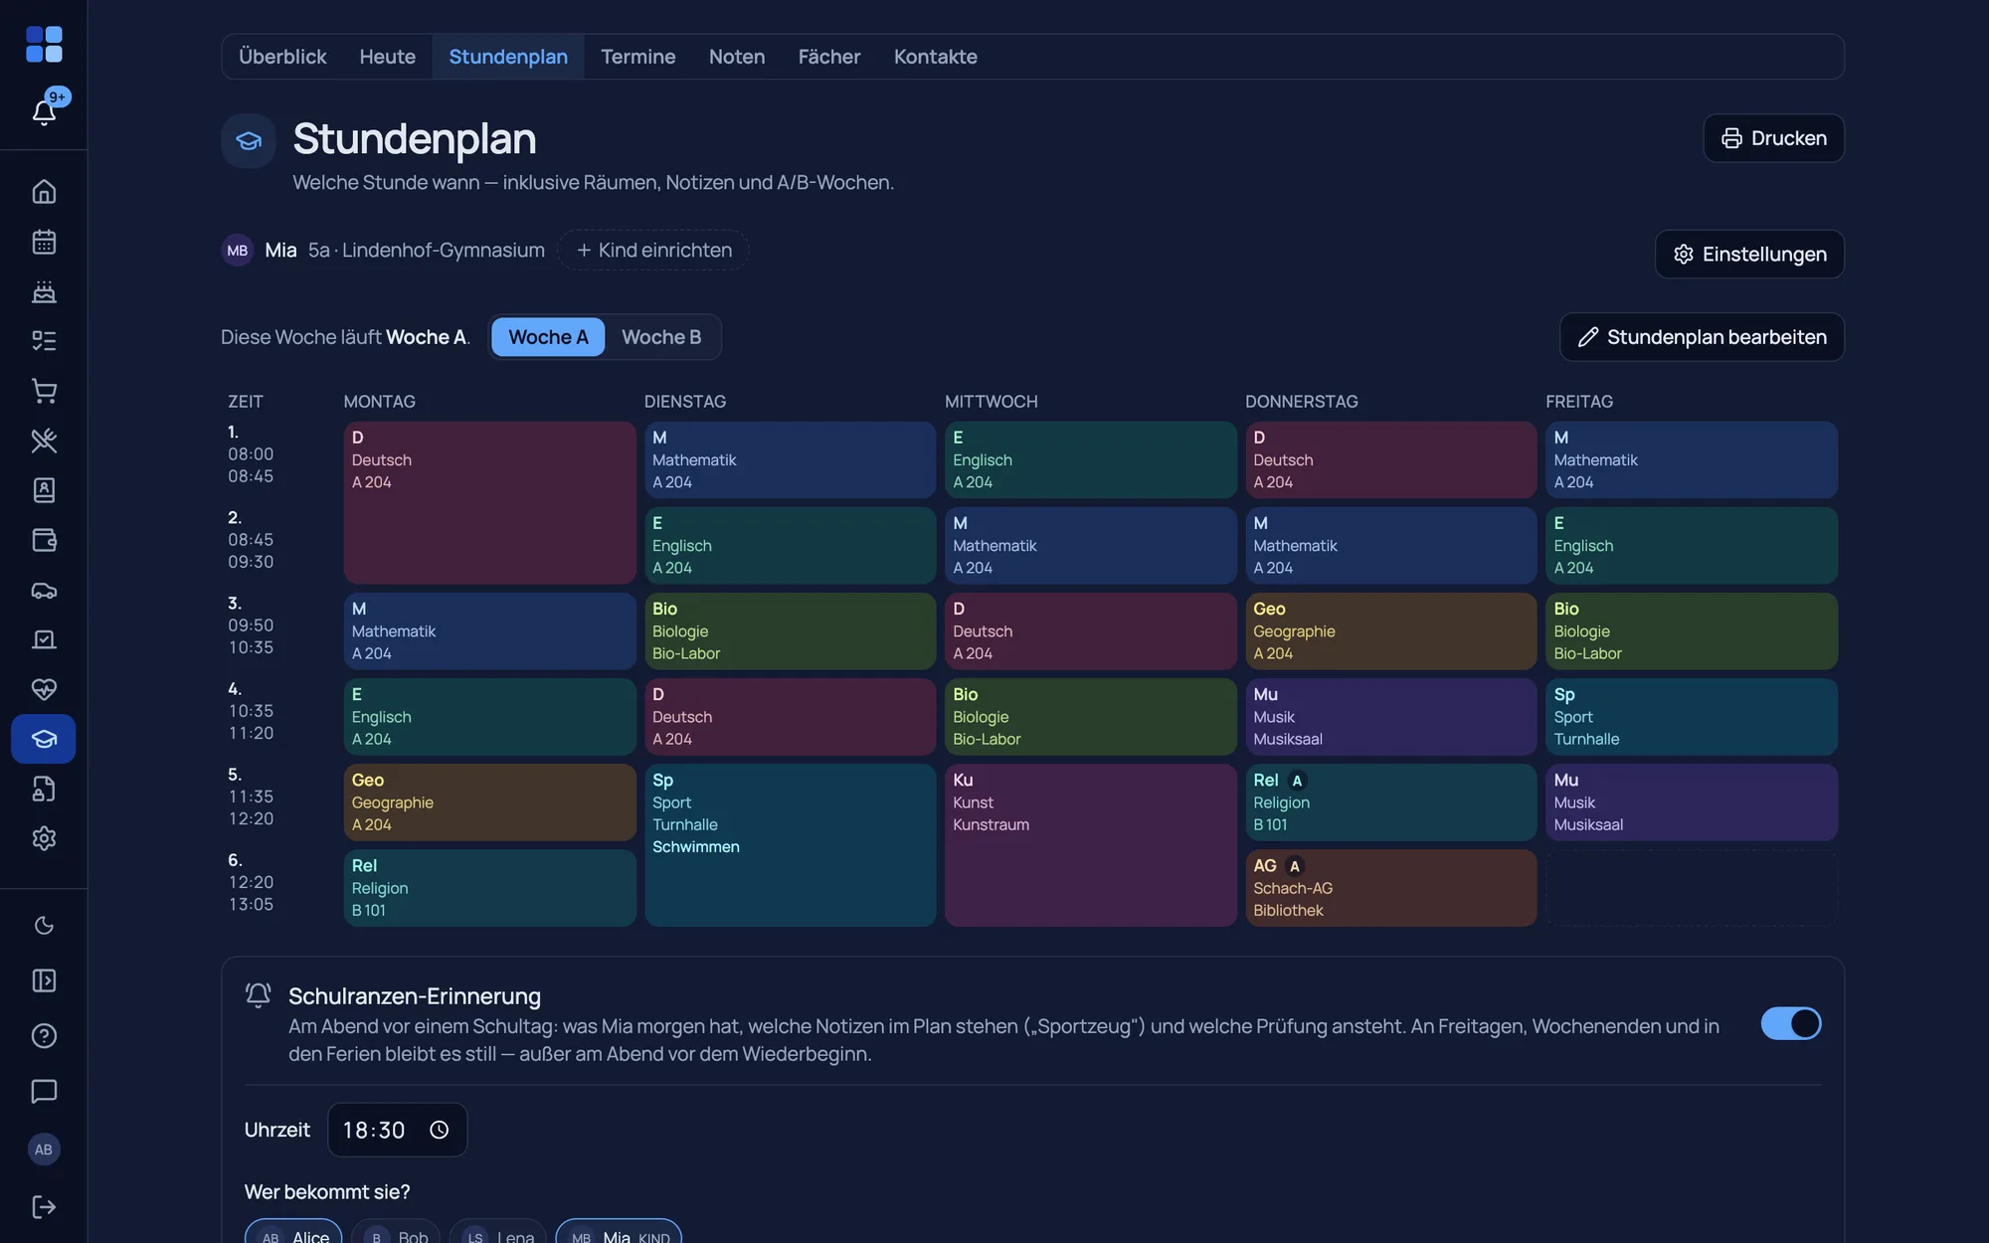Open the birthday cake icon in sidebar
This screenshot has width=1989, height=1243.
point(44,291)
